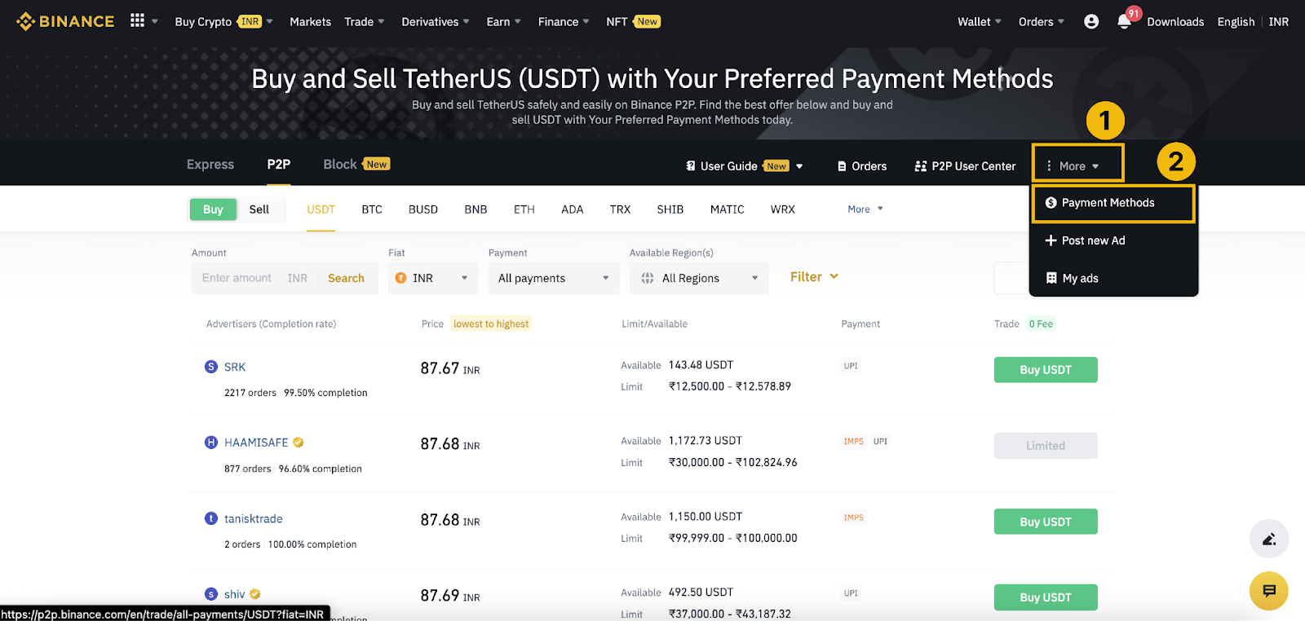
Task: Click the plus icon of Post new Ad
Action: click(1051, 240)
